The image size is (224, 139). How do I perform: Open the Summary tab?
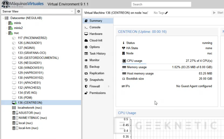(98, 21)
